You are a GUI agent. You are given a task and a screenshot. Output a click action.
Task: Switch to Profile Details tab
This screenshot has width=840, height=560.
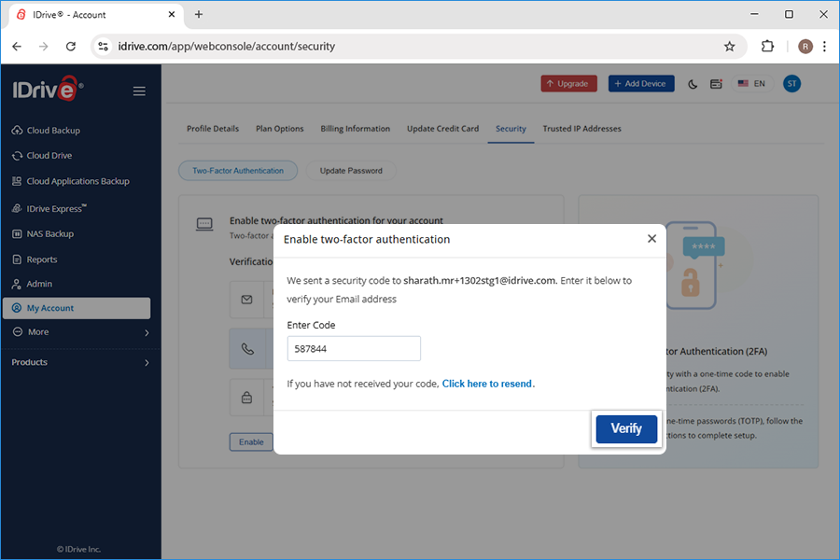point(213,129)
